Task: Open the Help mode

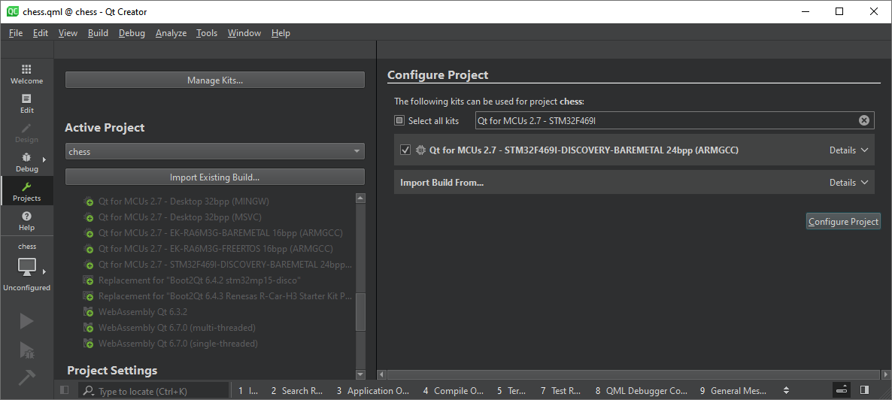Action: (x=26, y=221)
